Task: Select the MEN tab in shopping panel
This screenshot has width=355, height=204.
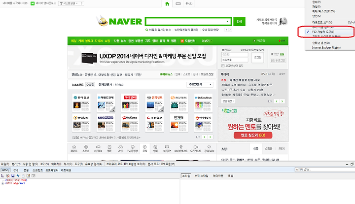Action: click(282, 149)
